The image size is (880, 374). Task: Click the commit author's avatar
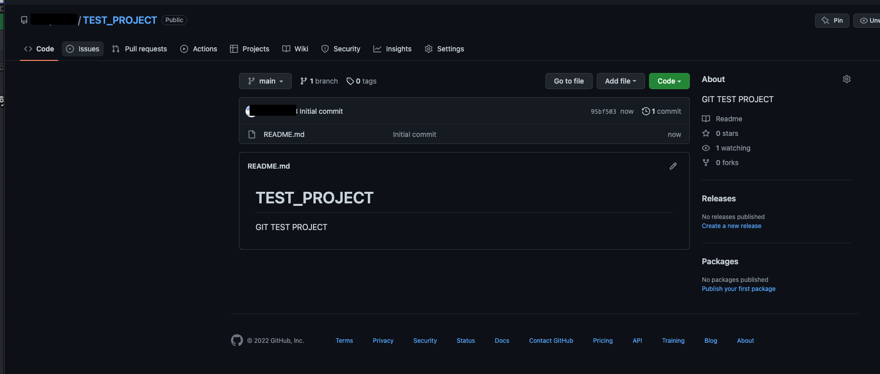click(250, 111)
